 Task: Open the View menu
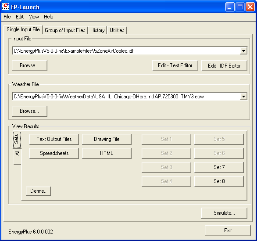(34, 17)
